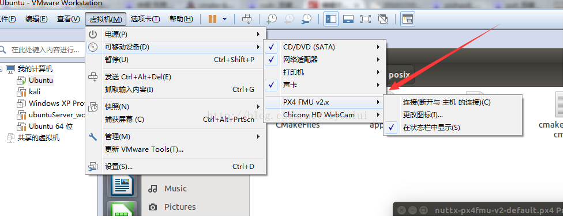This screenshot has height=219, width=564.
Task: Click the 虚拟机(M) menu
Action: (106, 19)
